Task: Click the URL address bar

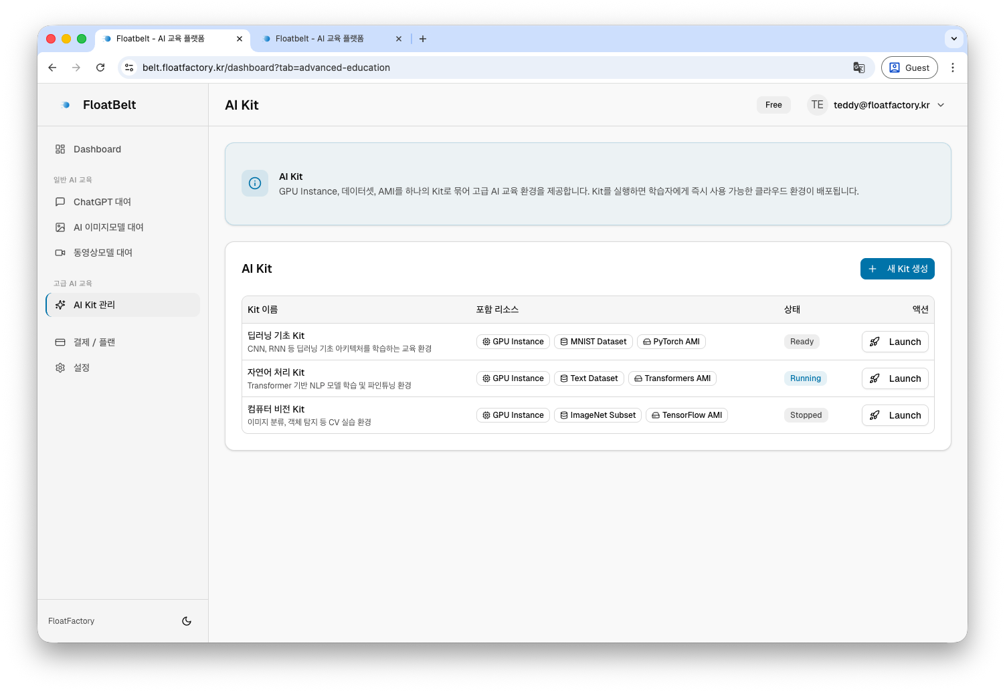Action: tap(468, 68)
